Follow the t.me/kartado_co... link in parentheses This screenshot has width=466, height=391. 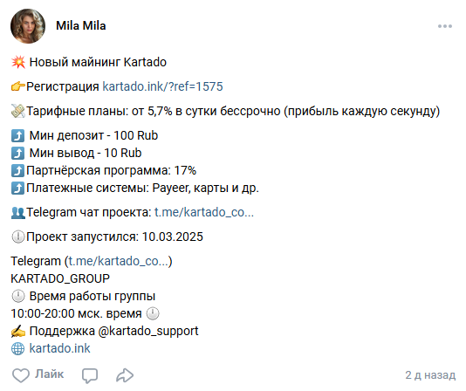tap(119, 261)
